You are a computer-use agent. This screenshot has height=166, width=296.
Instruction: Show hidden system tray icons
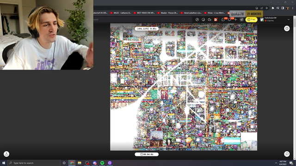point(276,163)
